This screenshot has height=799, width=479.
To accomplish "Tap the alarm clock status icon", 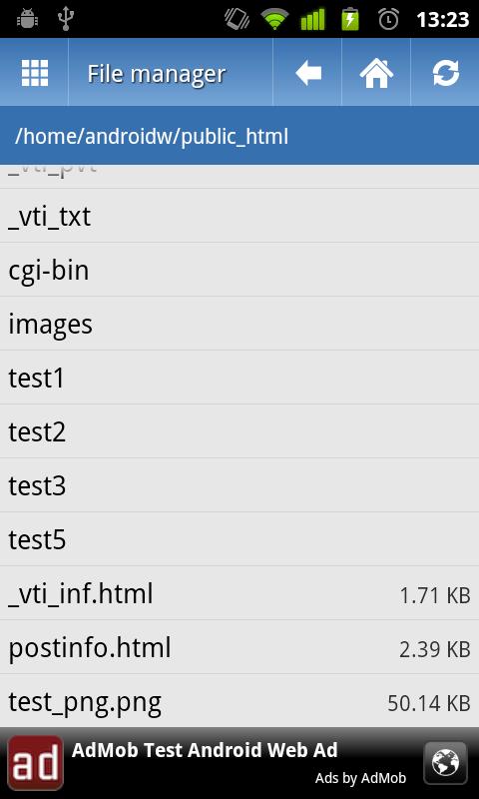I will click(x=388, y=19).
